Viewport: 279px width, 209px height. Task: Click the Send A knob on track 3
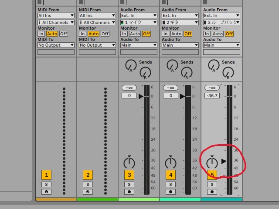[131, 66]
